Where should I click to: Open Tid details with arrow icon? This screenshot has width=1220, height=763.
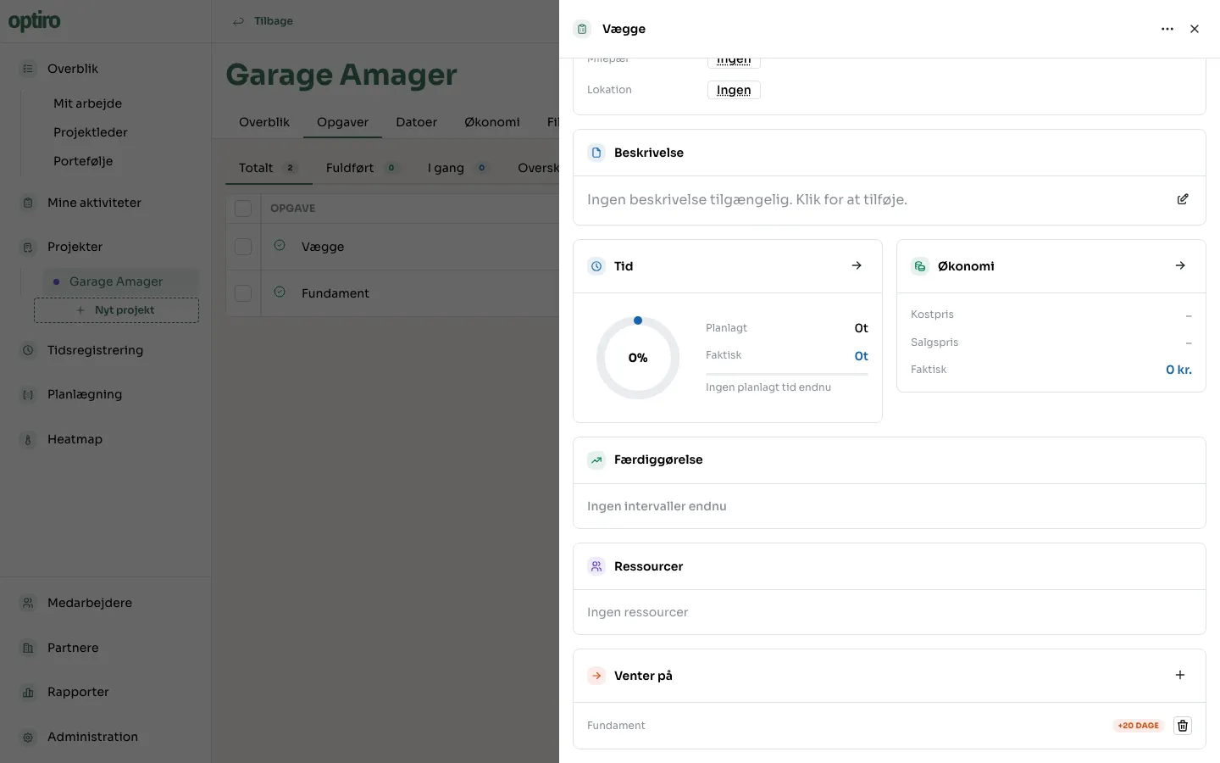857,265
